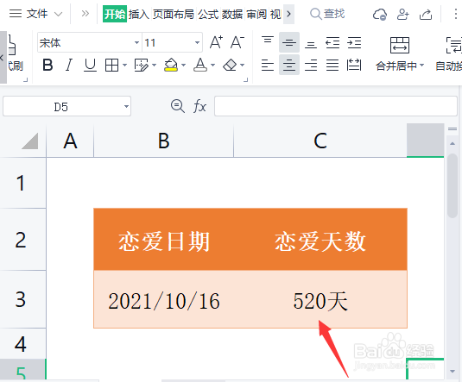Go to the 公式 tab
The image size is (462, 382).
[208, 14]
